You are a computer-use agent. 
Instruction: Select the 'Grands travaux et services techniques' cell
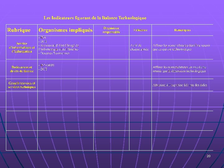pos(22,85)
